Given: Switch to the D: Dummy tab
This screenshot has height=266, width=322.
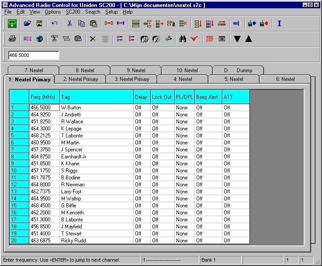Looking at the screenshot, I should coord(238,70).
